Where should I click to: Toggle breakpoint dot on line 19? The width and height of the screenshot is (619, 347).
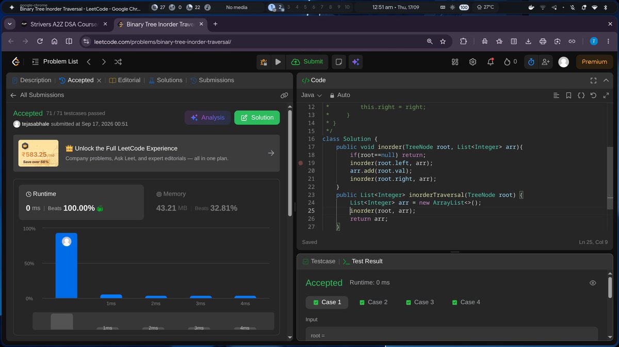[x=301, y=163]
